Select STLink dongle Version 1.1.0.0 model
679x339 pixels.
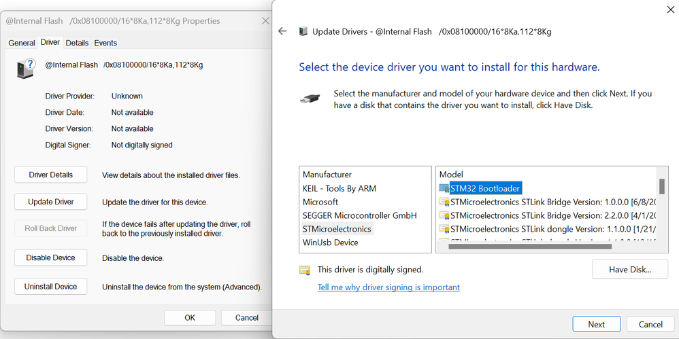(x=553, y=228)
